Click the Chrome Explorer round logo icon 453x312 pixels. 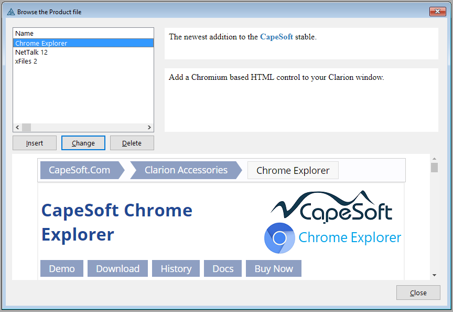pyautogui.click(x=279, y=238)
